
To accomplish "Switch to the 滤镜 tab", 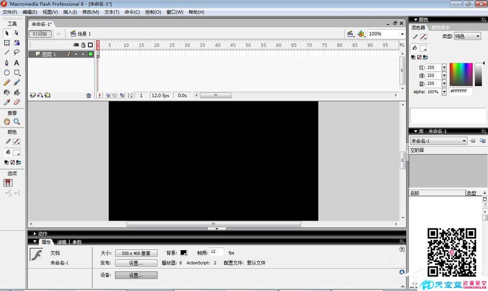I will click(61, 242).
